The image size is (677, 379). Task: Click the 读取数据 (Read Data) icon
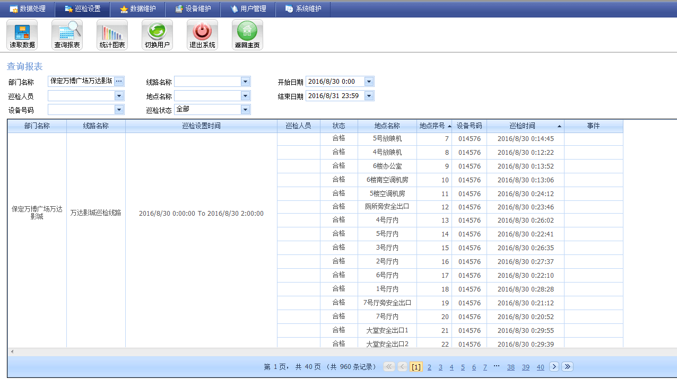click(22, 34)
